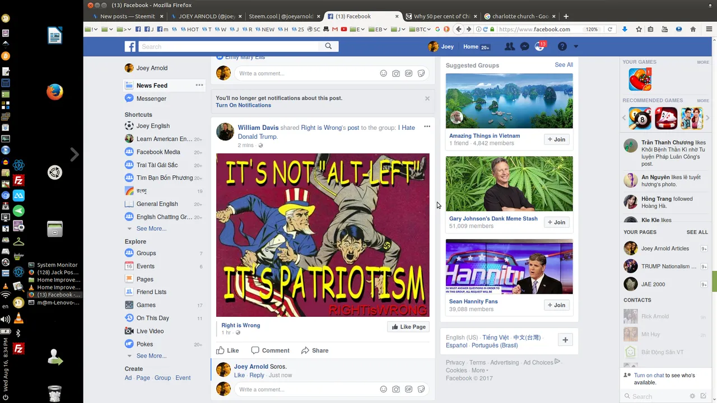This screenshot has height=403, width=717.
Task: Switch to JOEY ARNOLD browser tab
Action: [206, 16]
